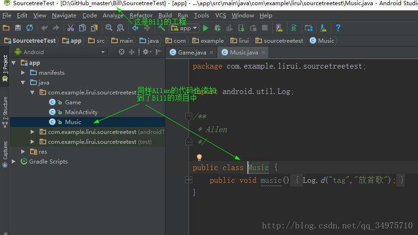
Task: Expand the manifests folder
Action: tap(23, 72)
